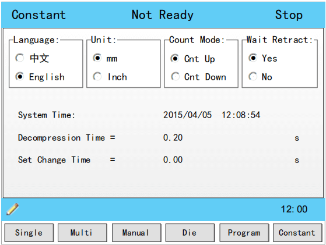The height and width of the screenshot is (245, 326).
Task: Open the Multi mode tab
Action: (83, 233)
